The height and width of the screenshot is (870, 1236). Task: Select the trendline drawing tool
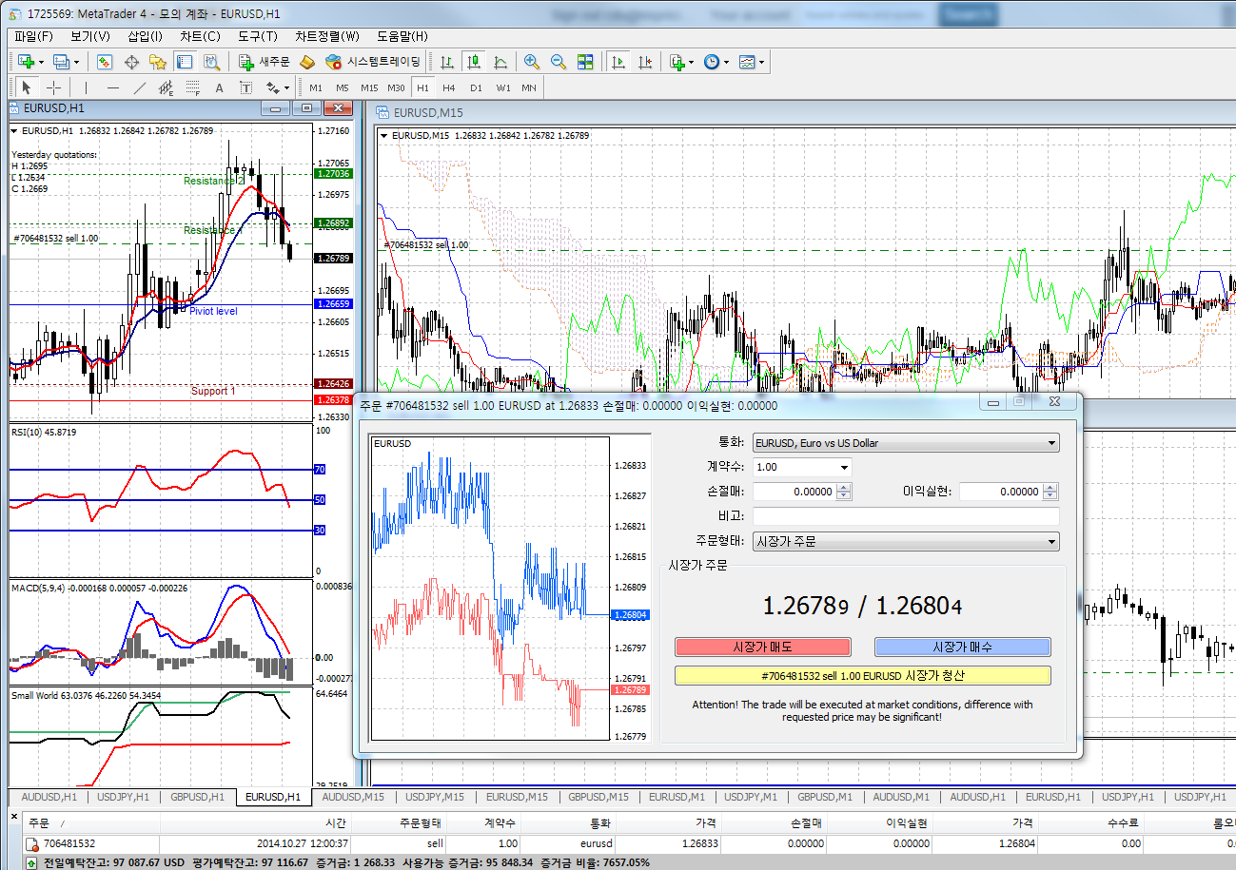tap(139, 87)
